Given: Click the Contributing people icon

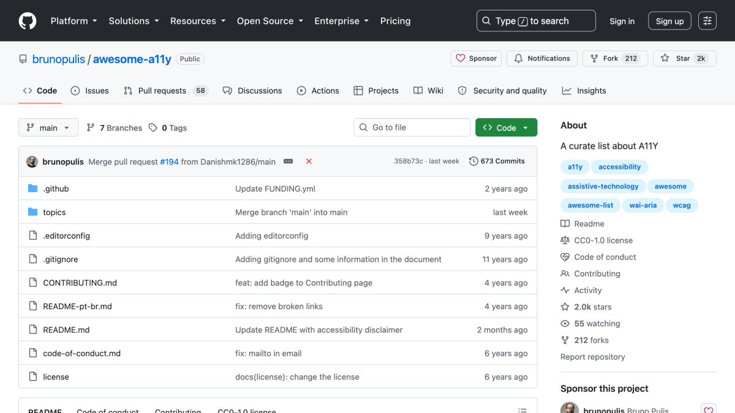Looking at the screenshot, I should click(565, 273).
